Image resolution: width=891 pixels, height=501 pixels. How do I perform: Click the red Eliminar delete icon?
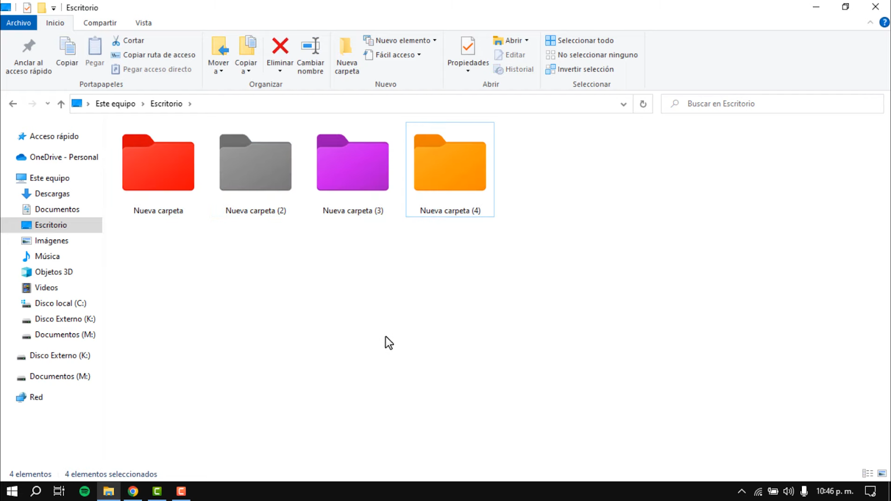(280, 47)
